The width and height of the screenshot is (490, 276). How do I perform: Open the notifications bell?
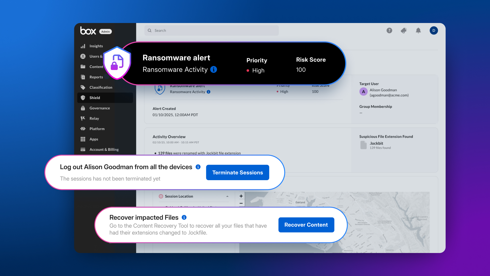418,30
